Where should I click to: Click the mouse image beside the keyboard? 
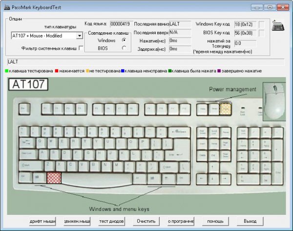pos(274,102)
